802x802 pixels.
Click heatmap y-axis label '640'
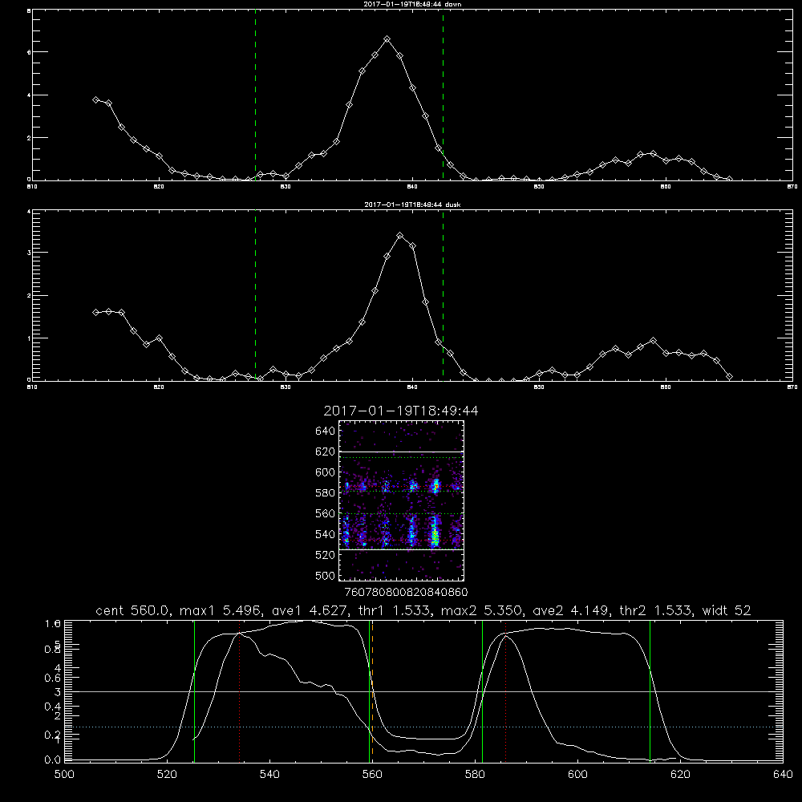(x=326, y=431)
